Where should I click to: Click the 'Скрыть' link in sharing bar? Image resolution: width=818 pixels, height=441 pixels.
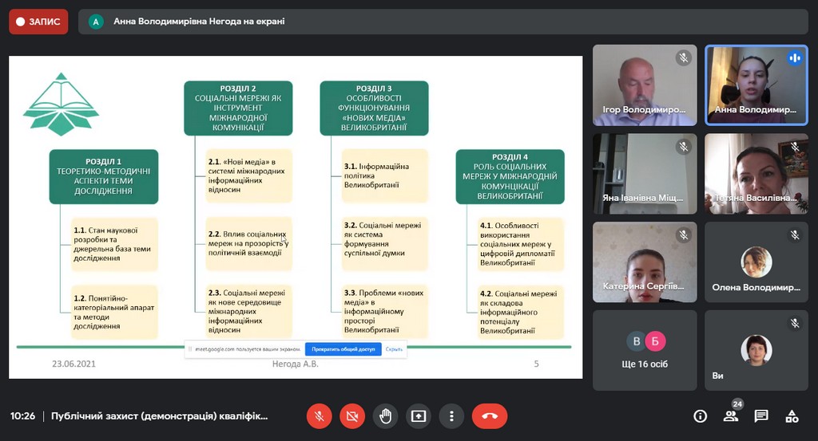[x=394, y=349]
